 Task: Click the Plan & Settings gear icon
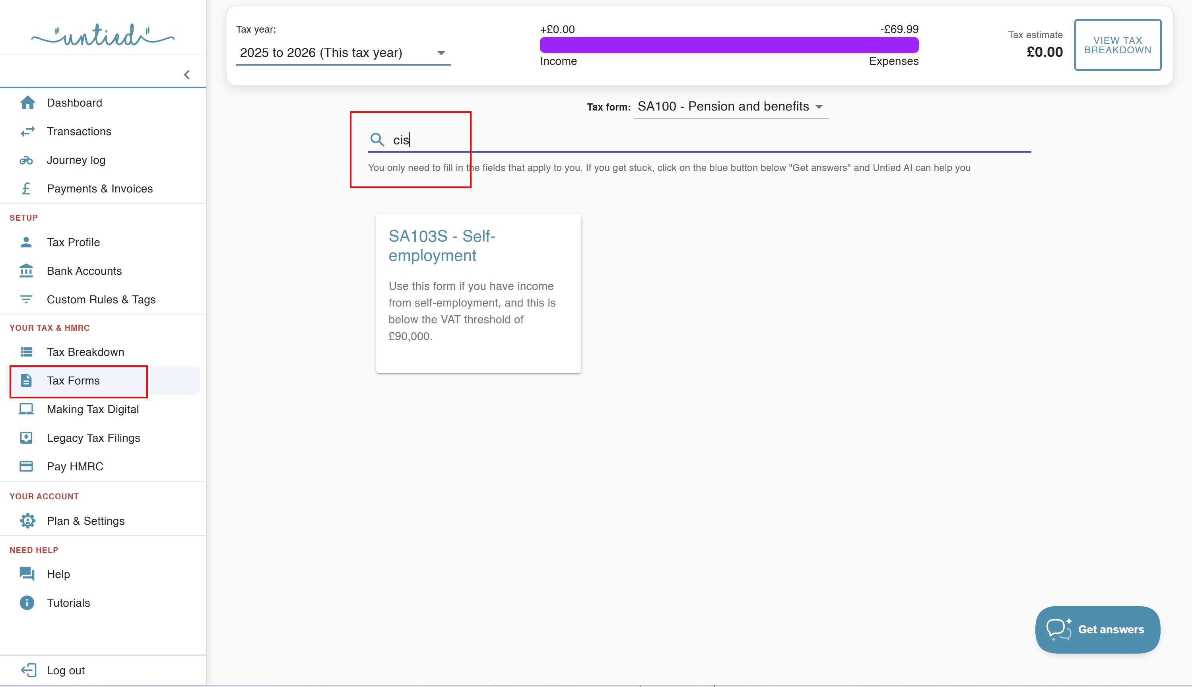coord(27,521)
